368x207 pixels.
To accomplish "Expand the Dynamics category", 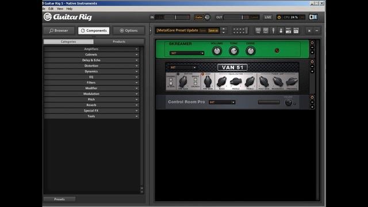I will (91, 71).
